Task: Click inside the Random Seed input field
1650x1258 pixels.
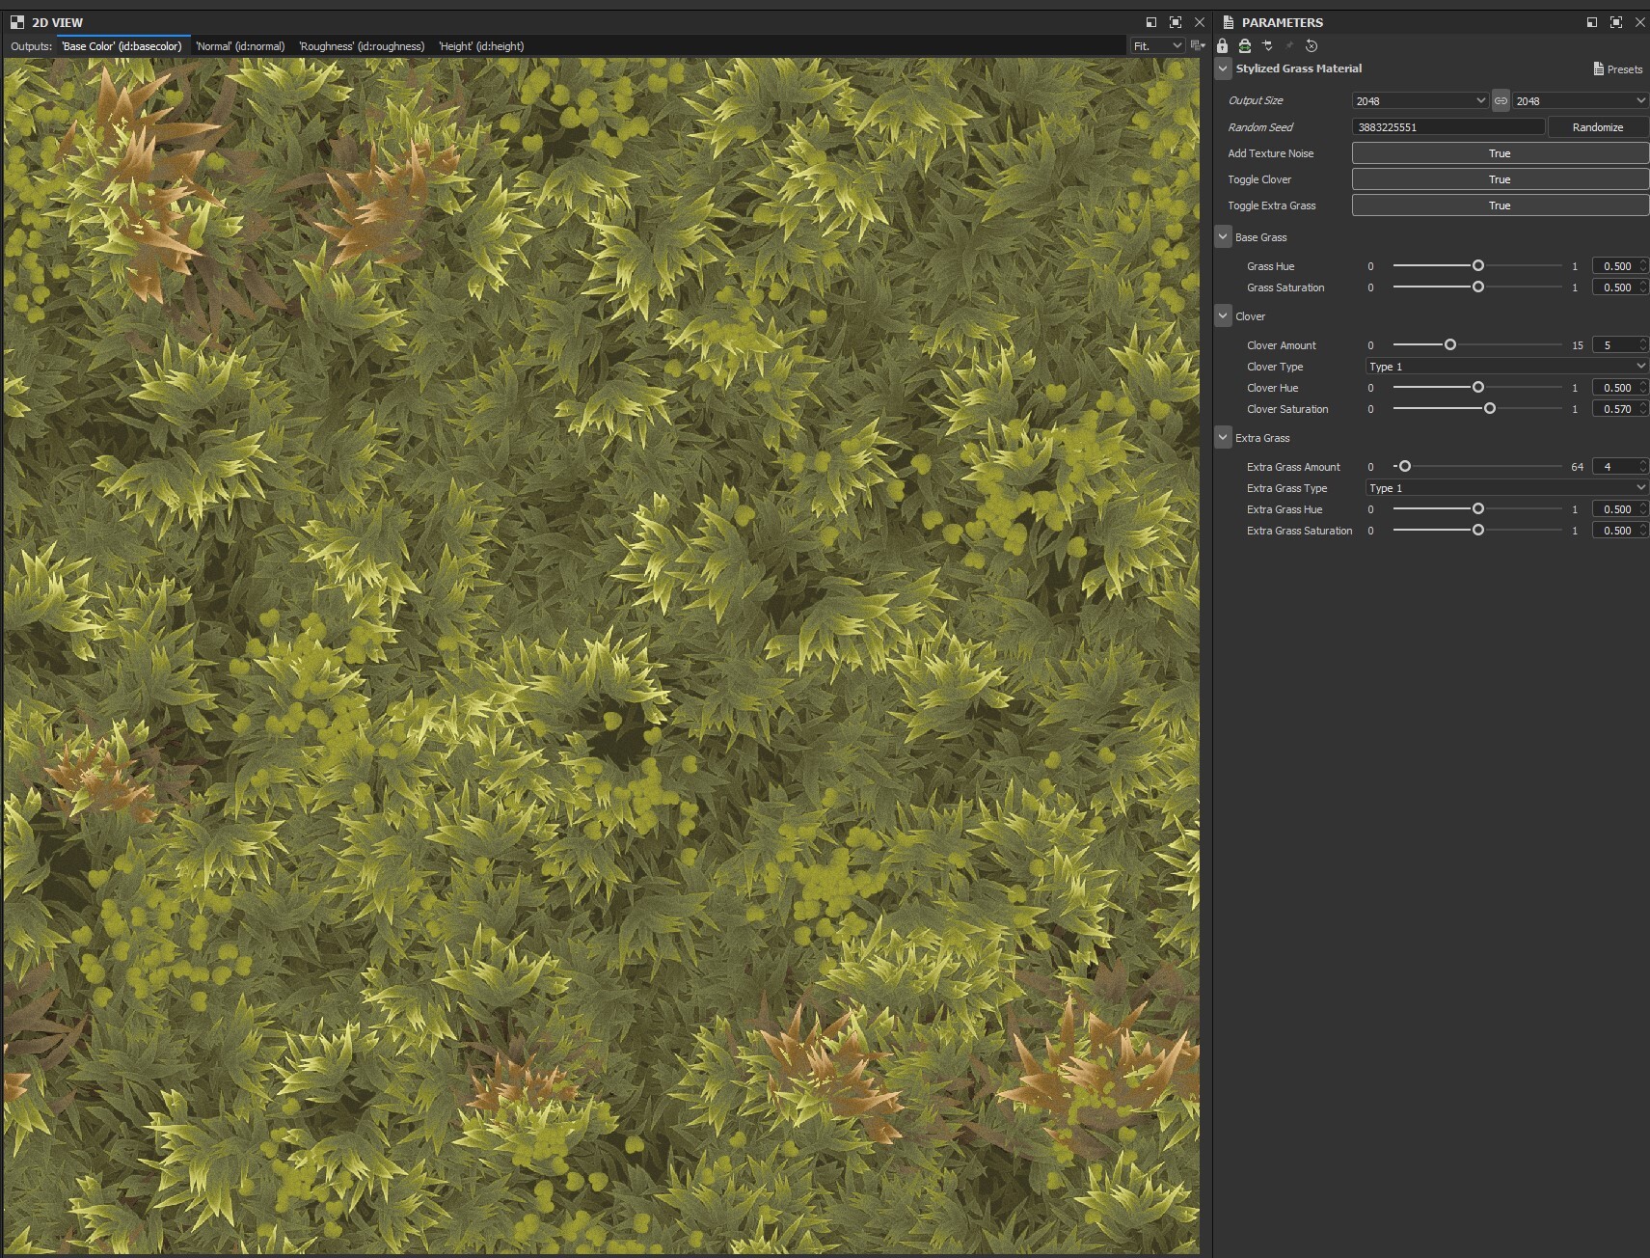Action: click(x=1447, y=126)
